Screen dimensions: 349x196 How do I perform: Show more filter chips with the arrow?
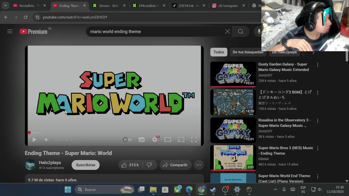[x=313, y=52]
